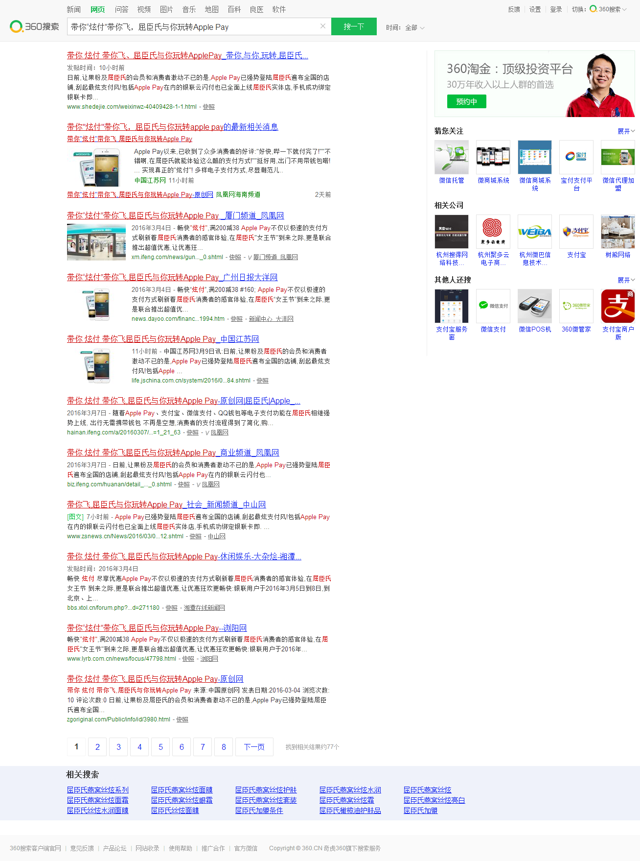Screen dimensions: 640x861
Task: Switch to the 新闻 tab
Action: click(74, 9)
